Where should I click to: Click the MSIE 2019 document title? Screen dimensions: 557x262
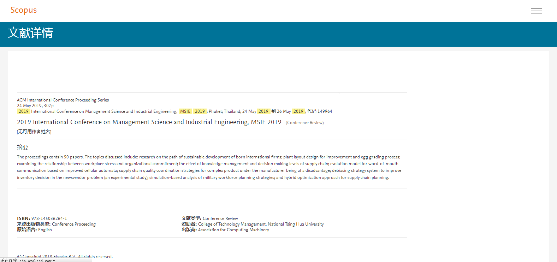[149, 122]
